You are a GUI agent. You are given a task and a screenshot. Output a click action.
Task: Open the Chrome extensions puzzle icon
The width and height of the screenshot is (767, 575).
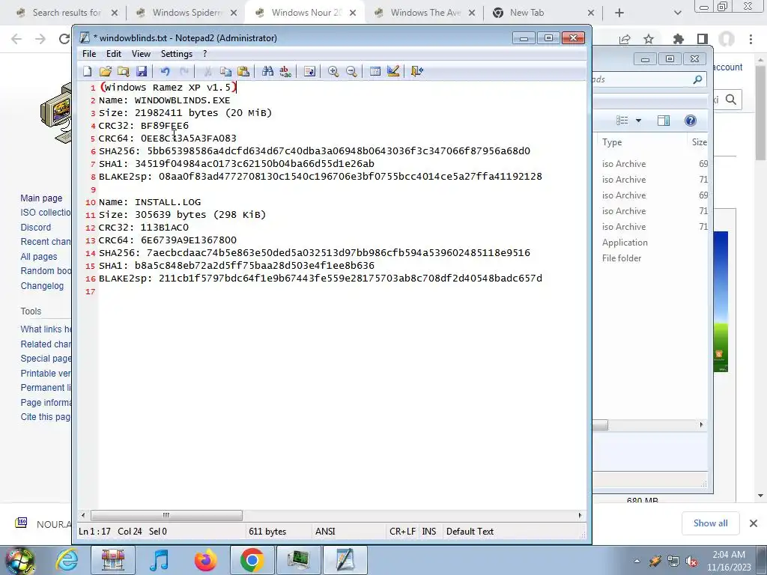(x=678, y=39)
